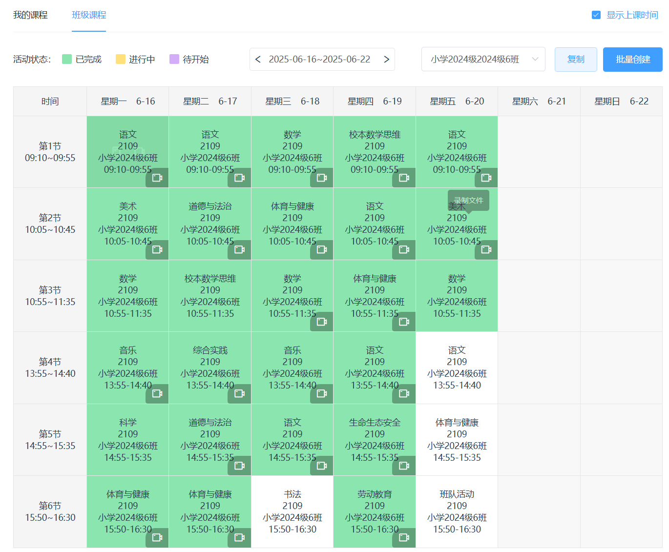Open recording for Wednesday 语文 period 5
This screenshot has width=669, height=552.
tap(321, 466)
